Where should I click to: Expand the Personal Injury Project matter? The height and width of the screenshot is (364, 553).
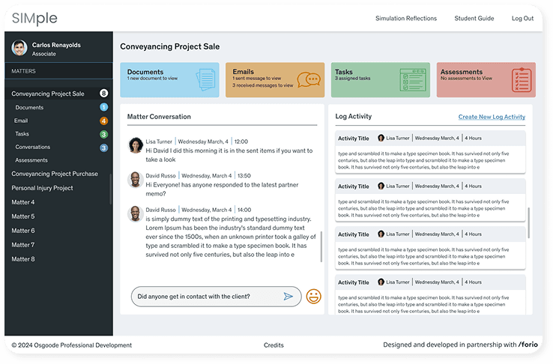pyautogui.click(x=42, y=188)
